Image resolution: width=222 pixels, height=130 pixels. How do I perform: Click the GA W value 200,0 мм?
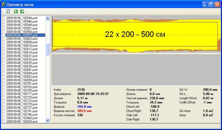(x=210, y=90)
